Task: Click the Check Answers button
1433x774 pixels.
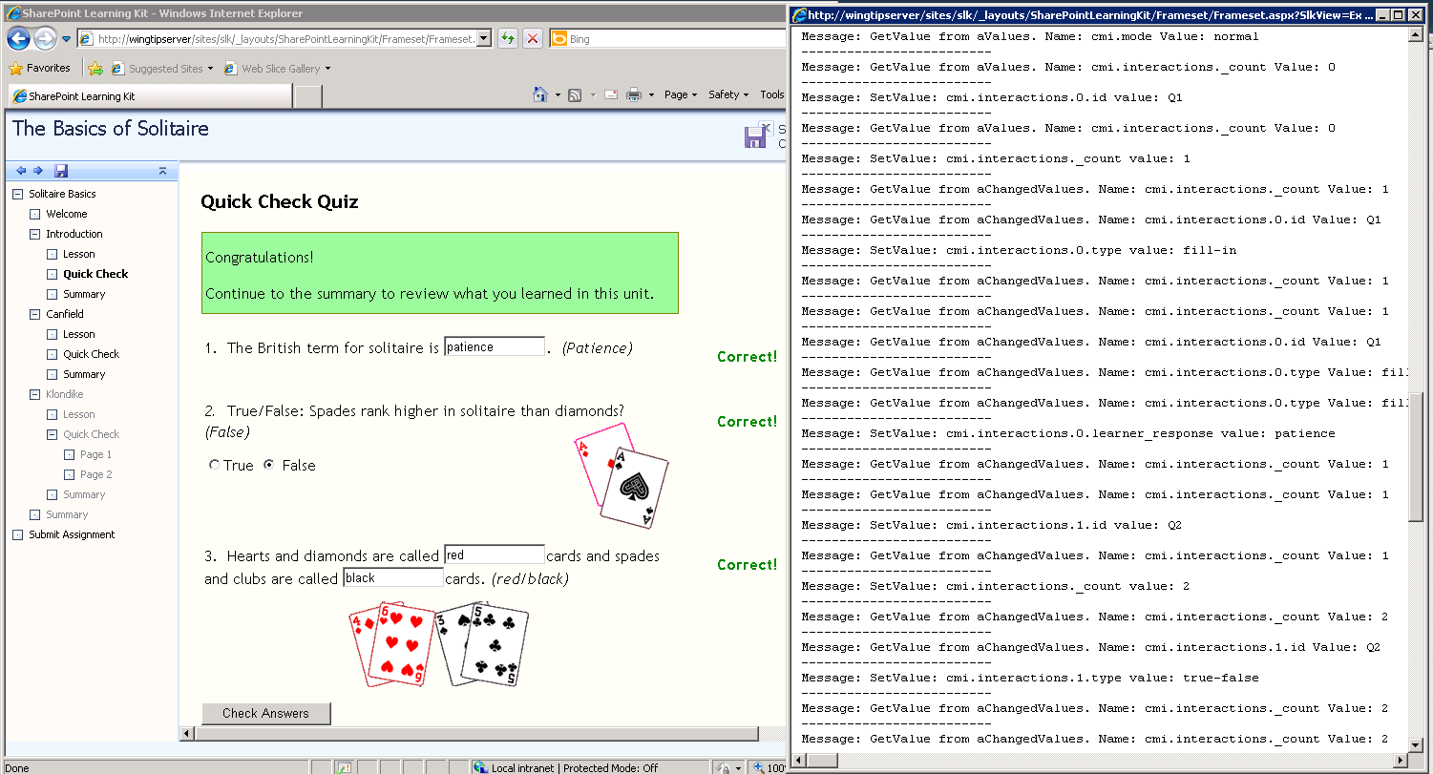Action: [x=266, y=713]
